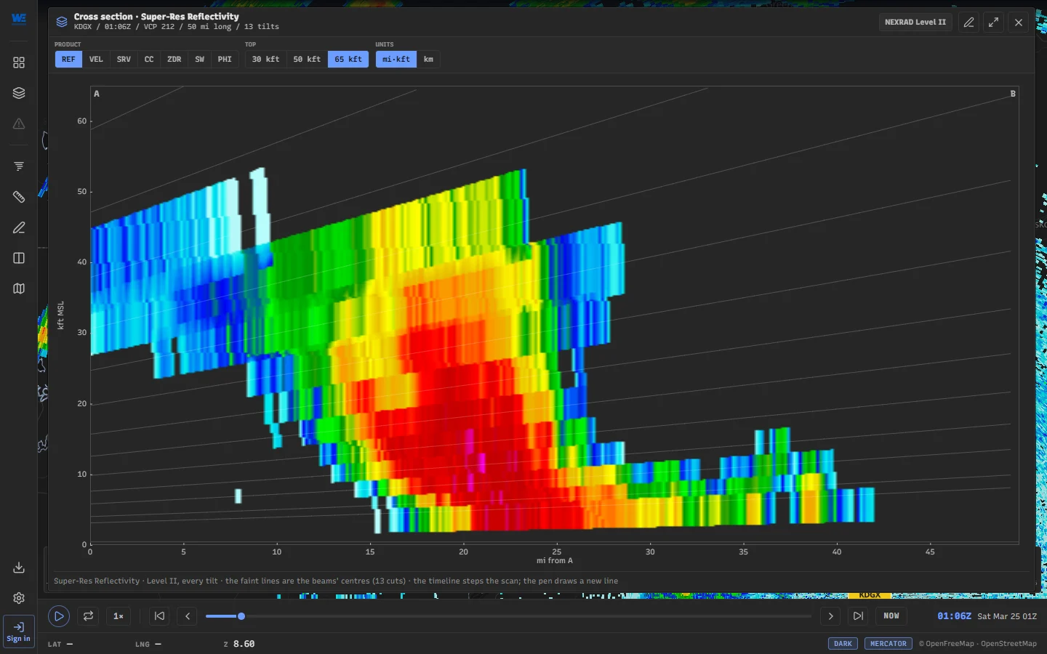Set the top to 50 kft
Screen dimensions: 1047x654
tap(307, 60)
